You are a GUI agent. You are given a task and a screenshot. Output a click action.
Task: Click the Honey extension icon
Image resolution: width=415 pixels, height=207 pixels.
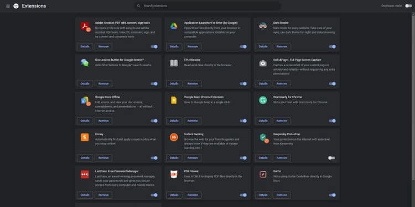pos(85,137)
